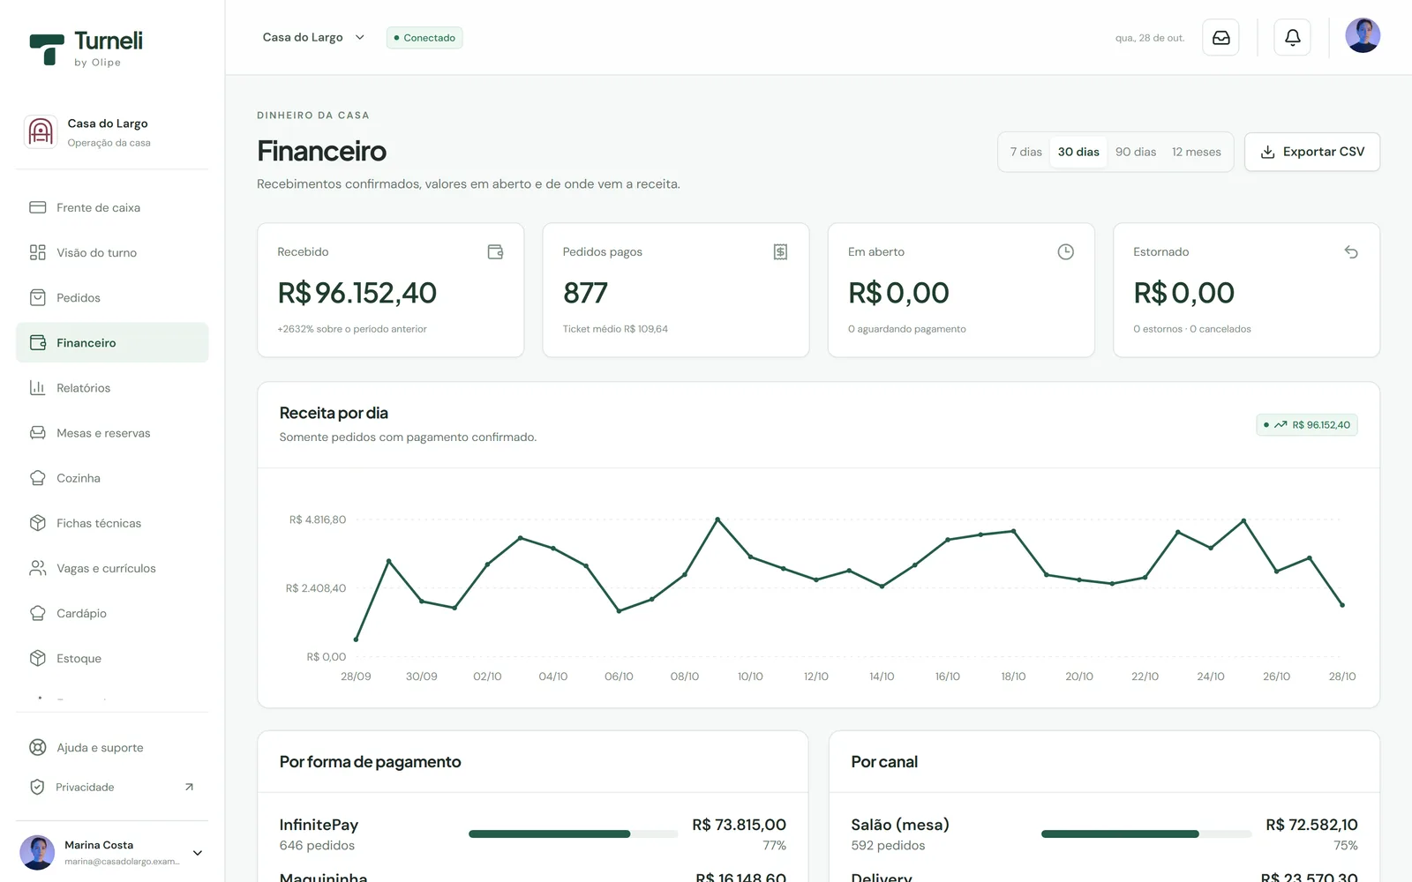Select the 12 meses period

1197,152
